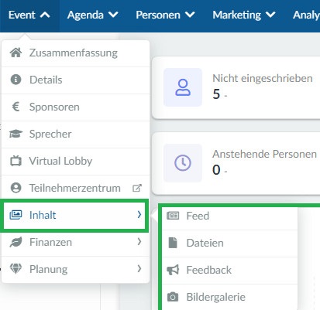Open the Marketing dropdown menu
This screenshot has height=310, width=320.
244,15
